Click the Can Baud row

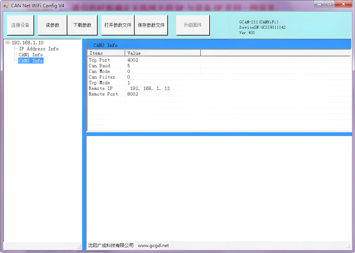tap(99, 66)
